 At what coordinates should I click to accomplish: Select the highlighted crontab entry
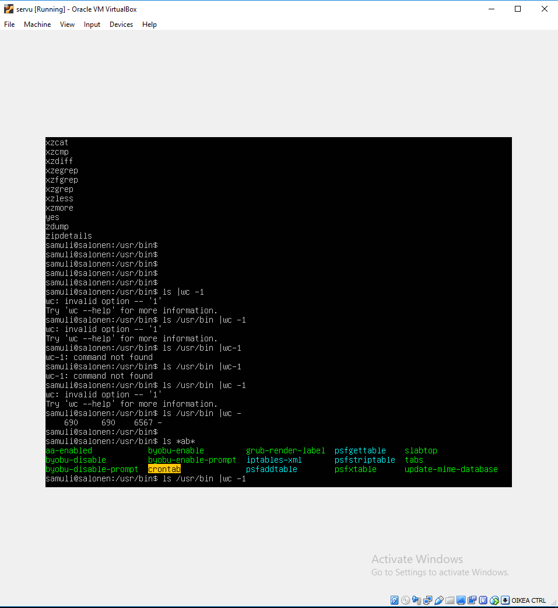pyautogui.click(x=164, y=469)
